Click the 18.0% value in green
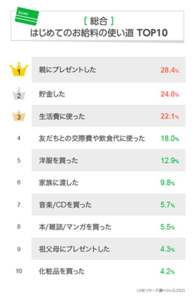Screen dimensions: 195x300 (x=169, y=138)
